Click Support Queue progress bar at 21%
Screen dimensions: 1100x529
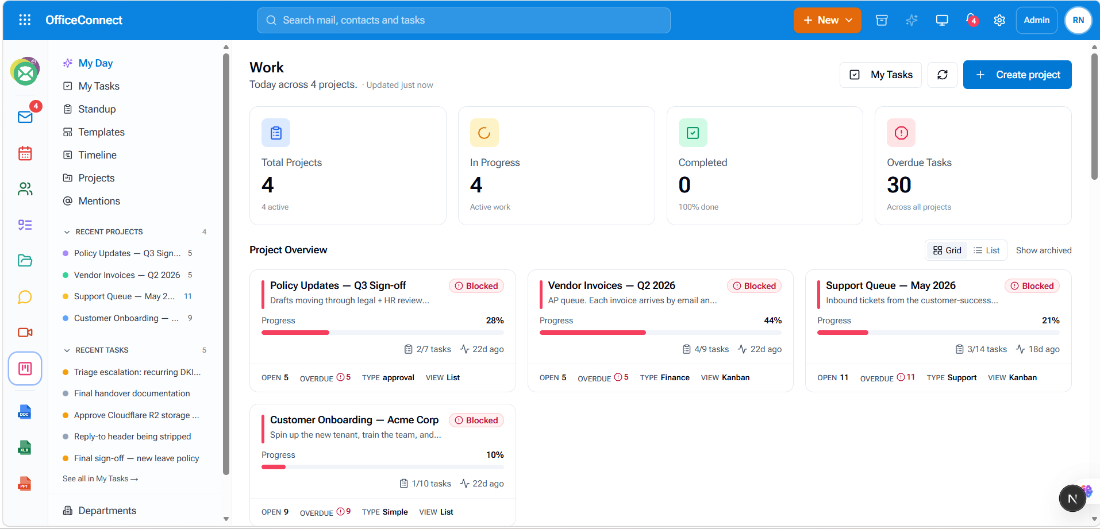click(939, 333)
